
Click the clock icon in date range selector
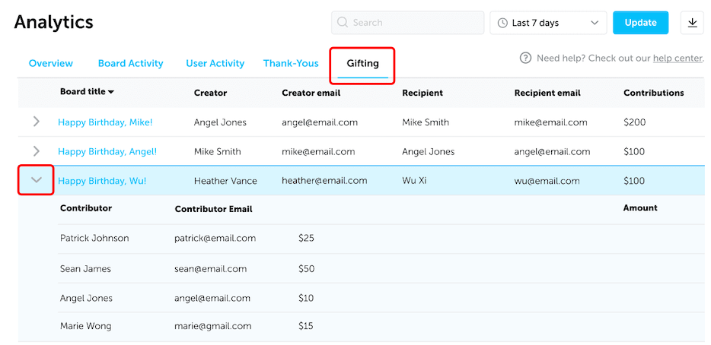pyautogui.click(x=502, y=23)
